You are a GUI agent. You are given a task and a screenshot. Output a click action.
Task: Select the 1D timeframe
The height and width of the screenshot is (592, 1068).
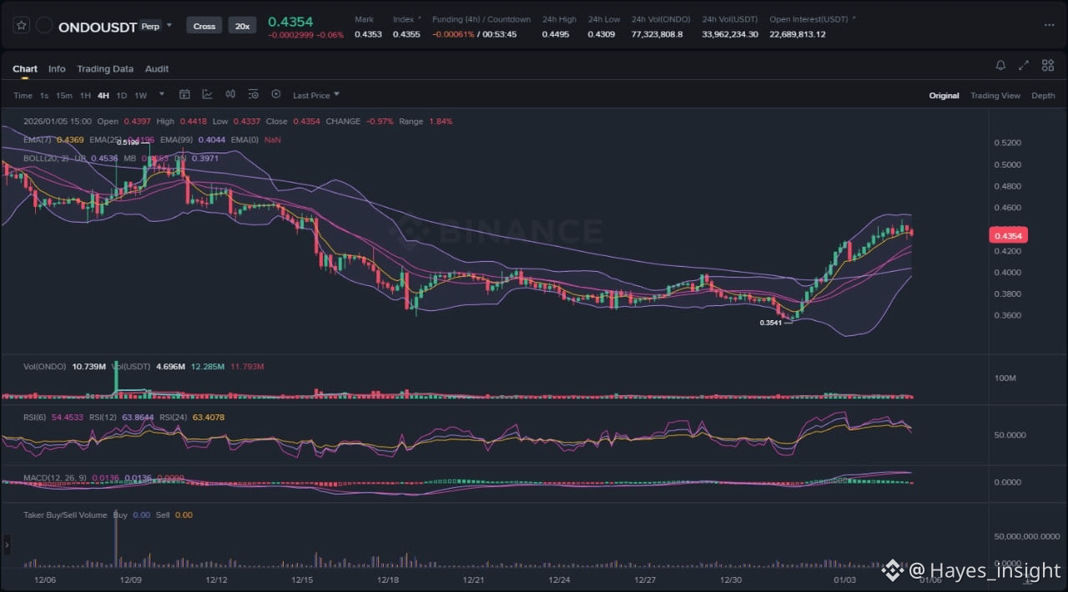122,95
